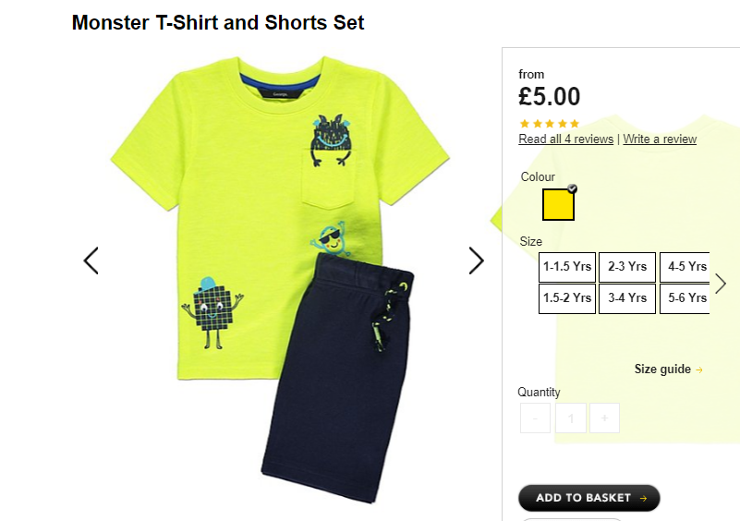This screenshot has width=740, height=521.
Task: Select the 3-4 Yrs size option
Action: tap(627, 298)
